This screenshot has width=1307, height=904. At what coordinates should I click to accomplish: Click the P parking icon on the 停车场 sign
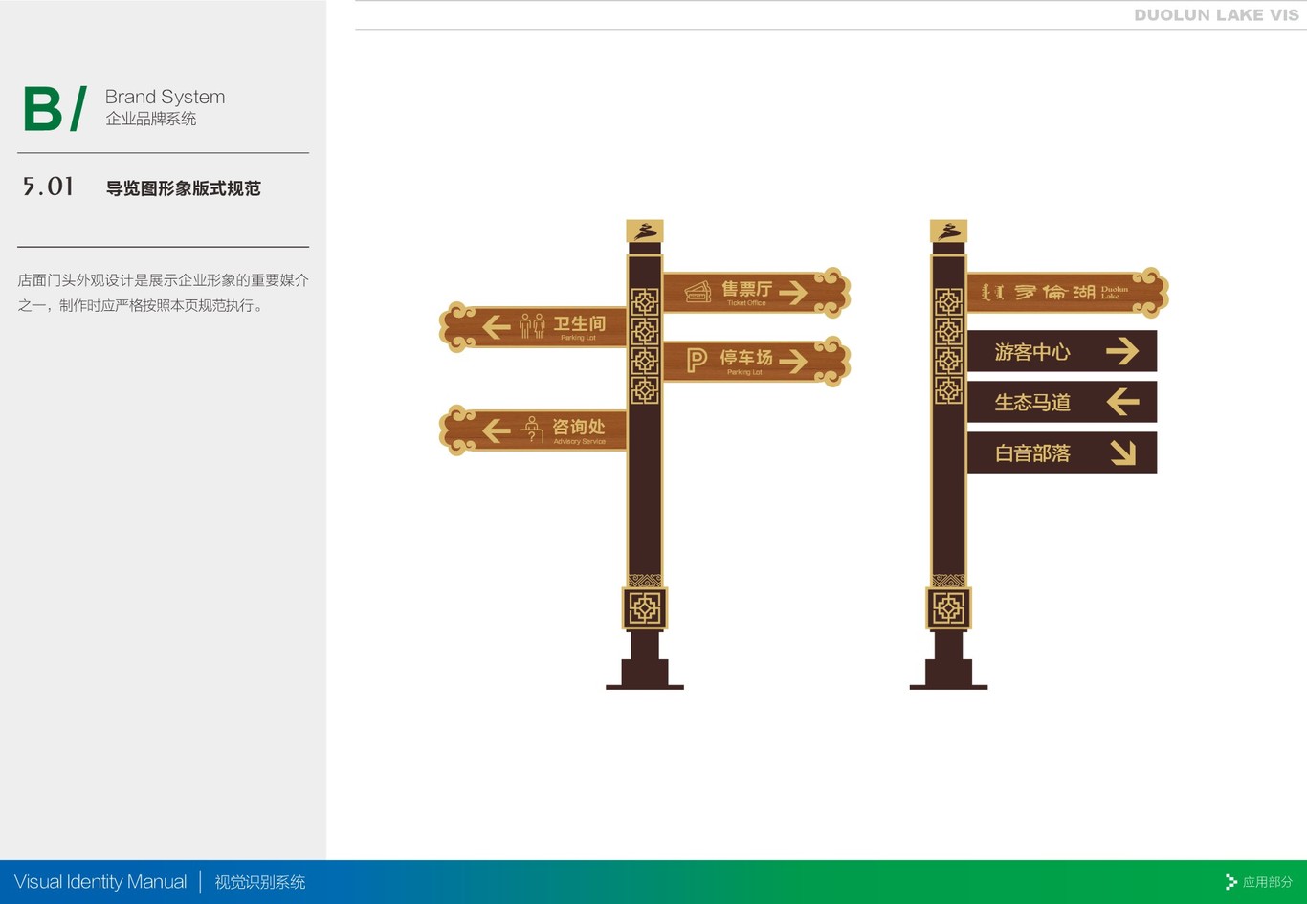697,360
